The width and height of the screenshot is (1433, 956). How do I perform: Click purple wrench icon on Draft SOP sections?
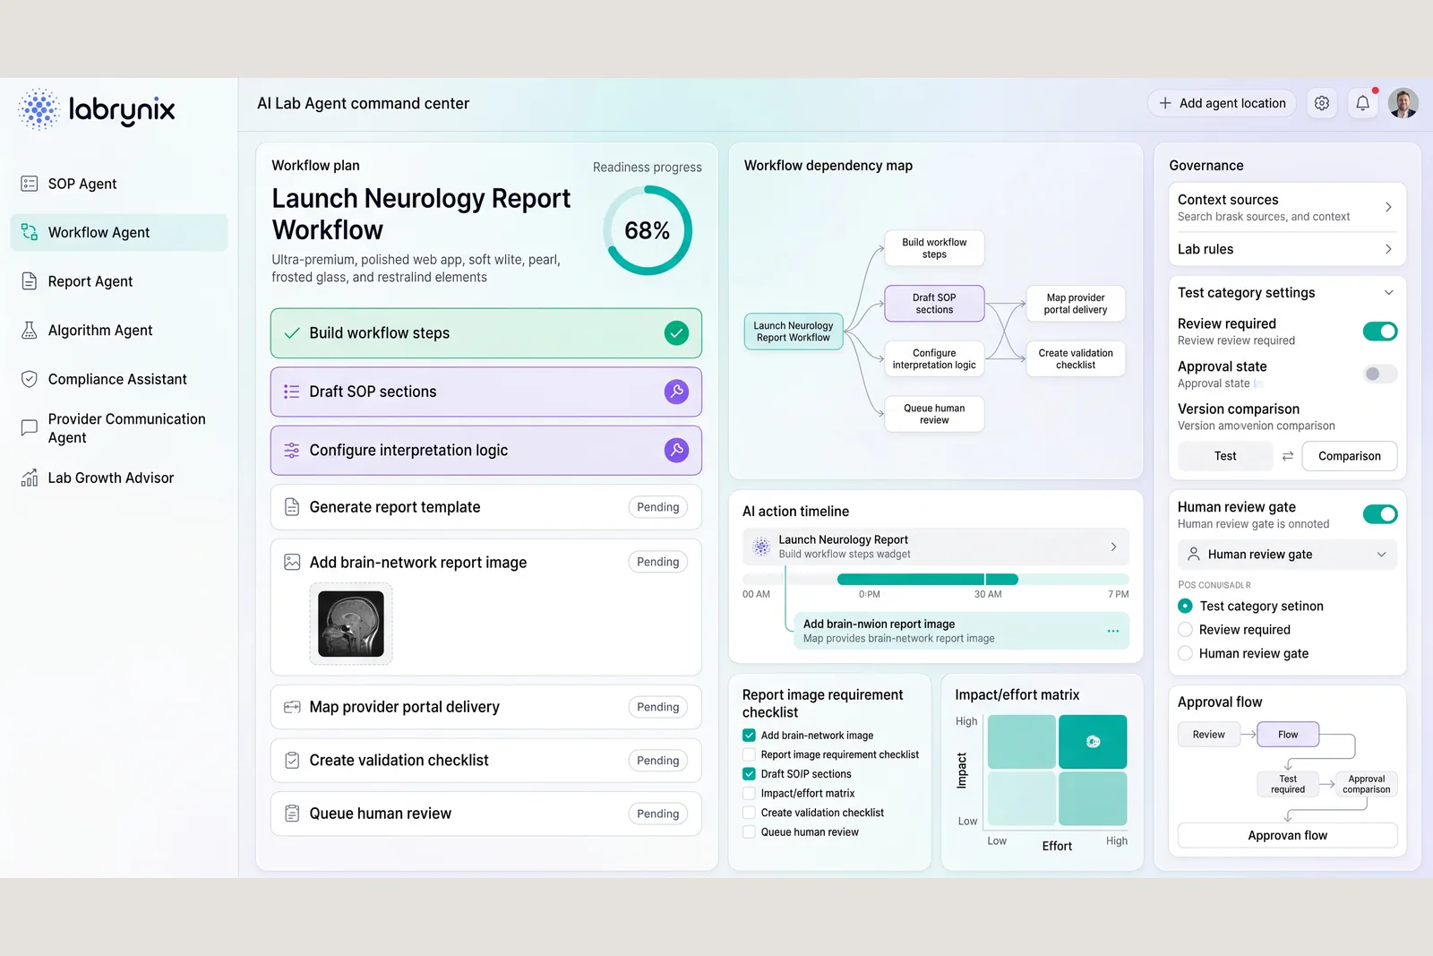(x=676, y=392)
